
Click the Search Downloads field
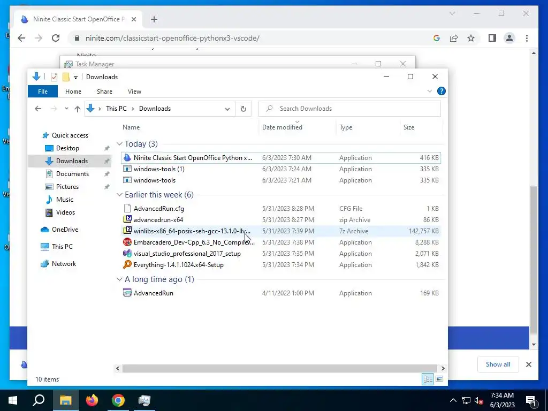point(349,109)
